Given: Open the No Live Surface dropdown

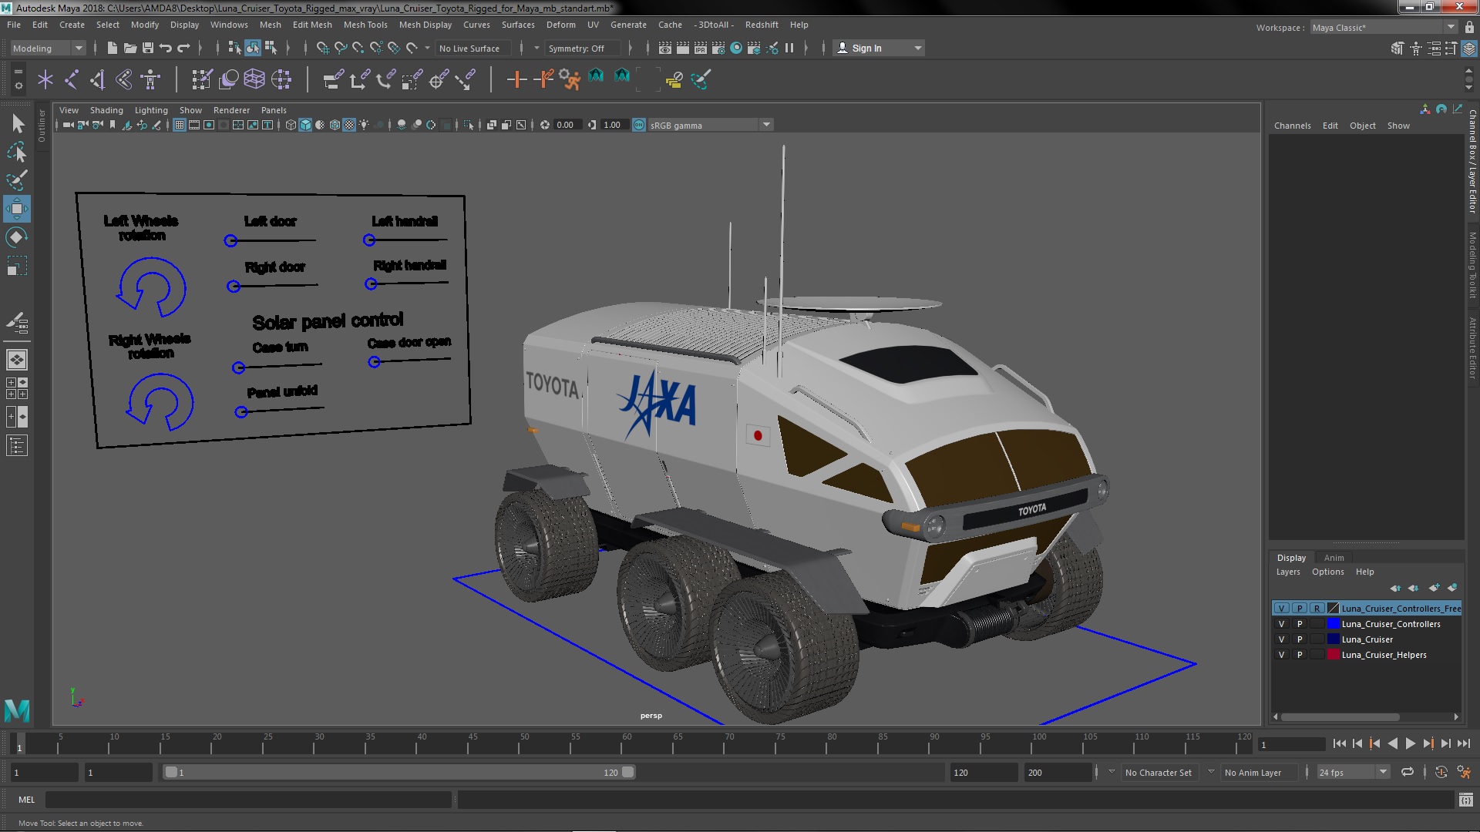Looking at the screenshot, I should 473,48.
